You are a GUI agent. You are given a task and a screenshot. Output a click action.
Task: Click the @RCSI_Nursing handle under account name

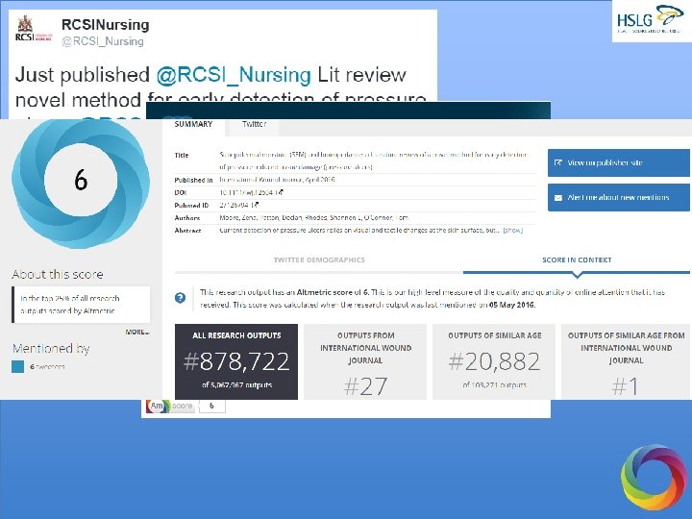pos(103,41)
